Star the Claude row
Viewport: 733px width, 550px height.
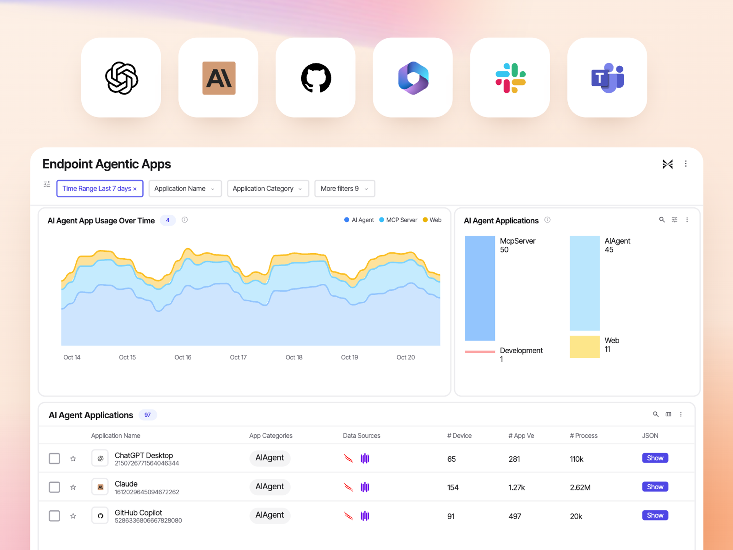click(x=73, y=487)
